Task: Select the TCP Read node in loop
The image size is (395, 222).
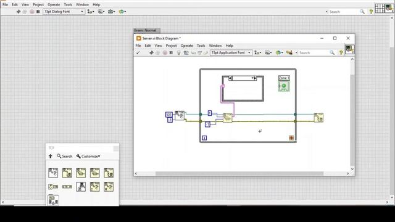Action: [228, 118]
